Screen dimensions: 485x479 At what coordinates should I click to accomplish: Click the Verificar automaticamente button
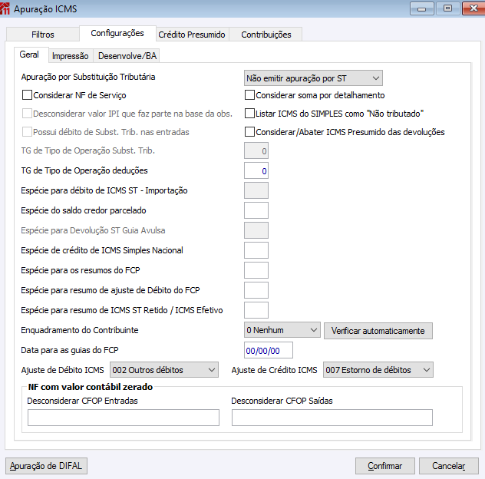coord(378,331)
